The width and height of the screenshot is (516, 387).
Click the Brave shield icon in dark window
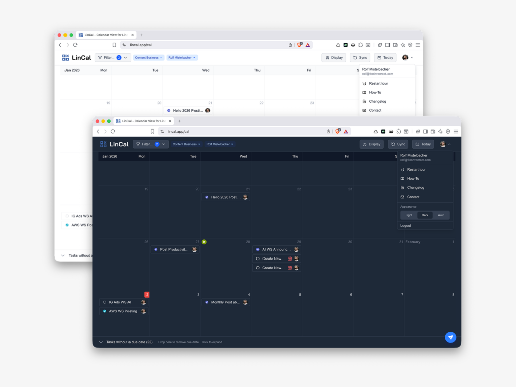point(337,131)
